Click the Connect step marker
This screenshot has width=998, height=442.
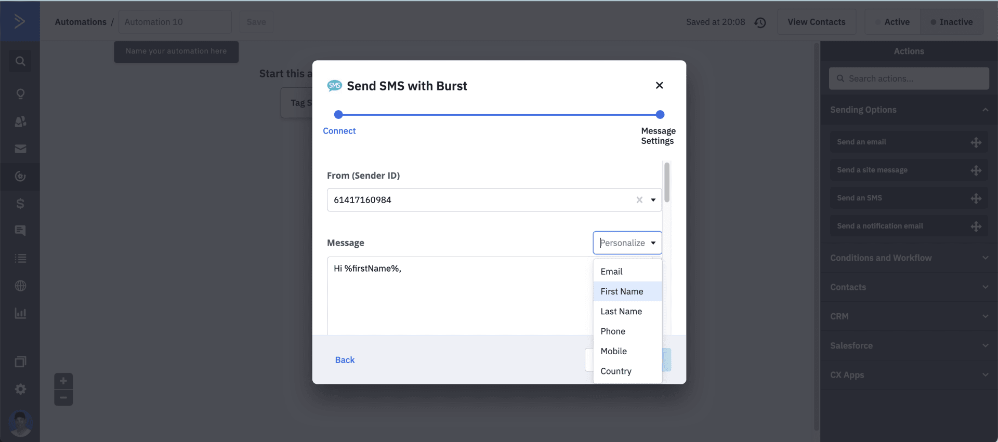point(338,114)
